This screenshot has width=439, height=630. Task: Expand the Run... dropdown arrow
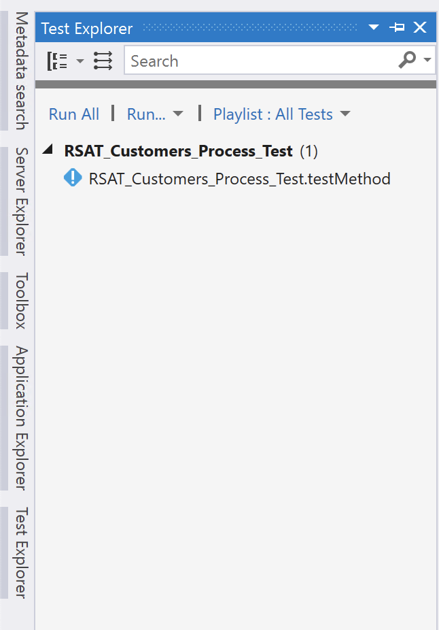point(178,114)
